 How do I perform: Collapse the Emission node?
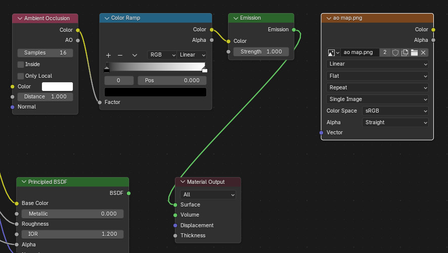pos(236,18)
